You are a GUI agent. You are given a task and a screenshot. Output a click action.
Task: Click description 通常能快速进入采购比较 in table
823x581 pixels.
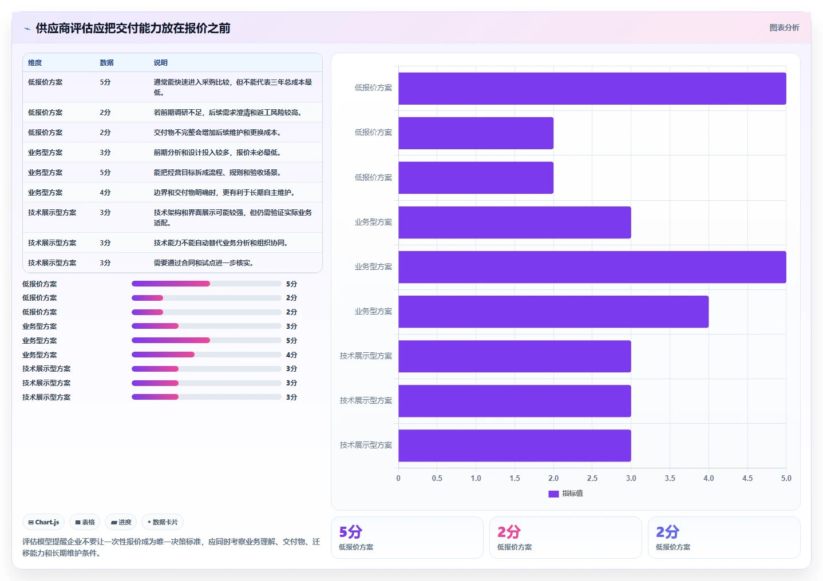[233, 87]
